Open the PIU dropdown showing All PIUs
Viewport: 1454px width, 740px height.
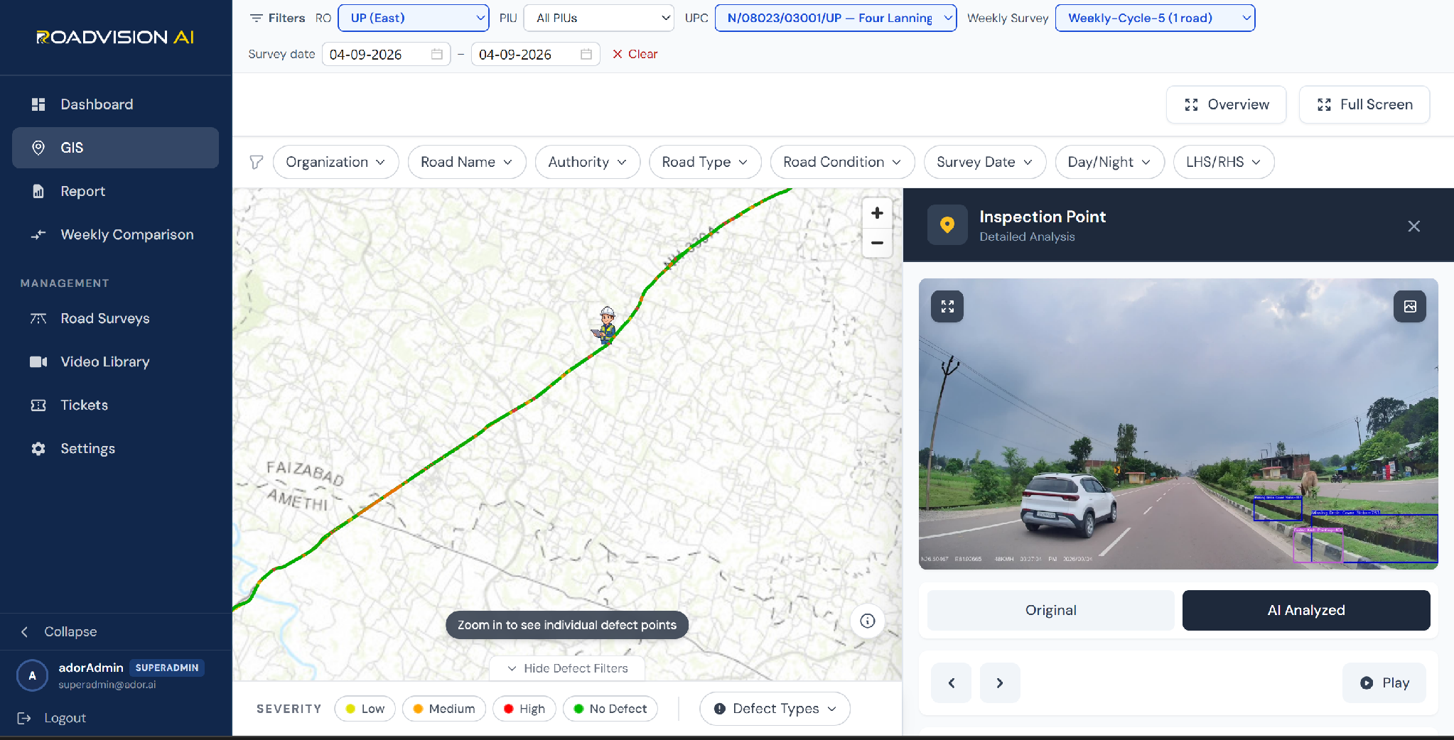599,18
